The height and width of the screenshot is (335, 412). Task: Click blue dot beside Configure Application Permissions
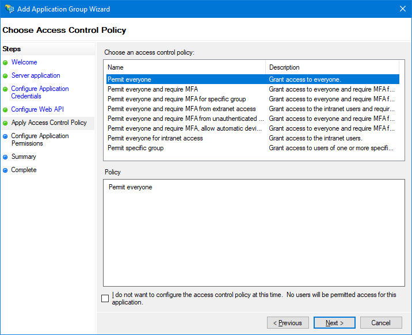point(5,136)
